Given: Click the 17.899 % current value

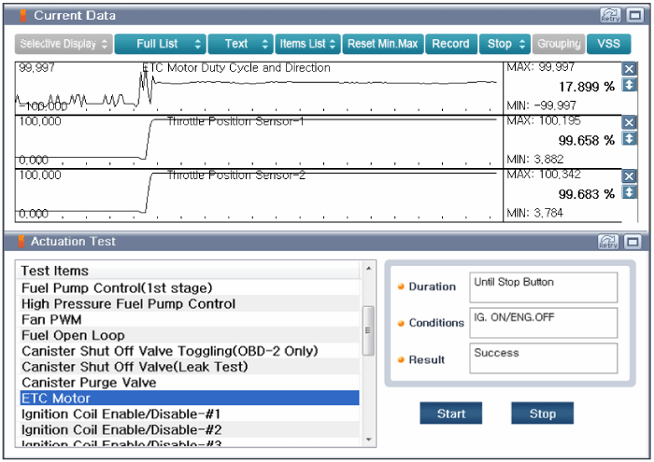Looking at the screenshot, I should pyautogui.click(x=587, y=87).
